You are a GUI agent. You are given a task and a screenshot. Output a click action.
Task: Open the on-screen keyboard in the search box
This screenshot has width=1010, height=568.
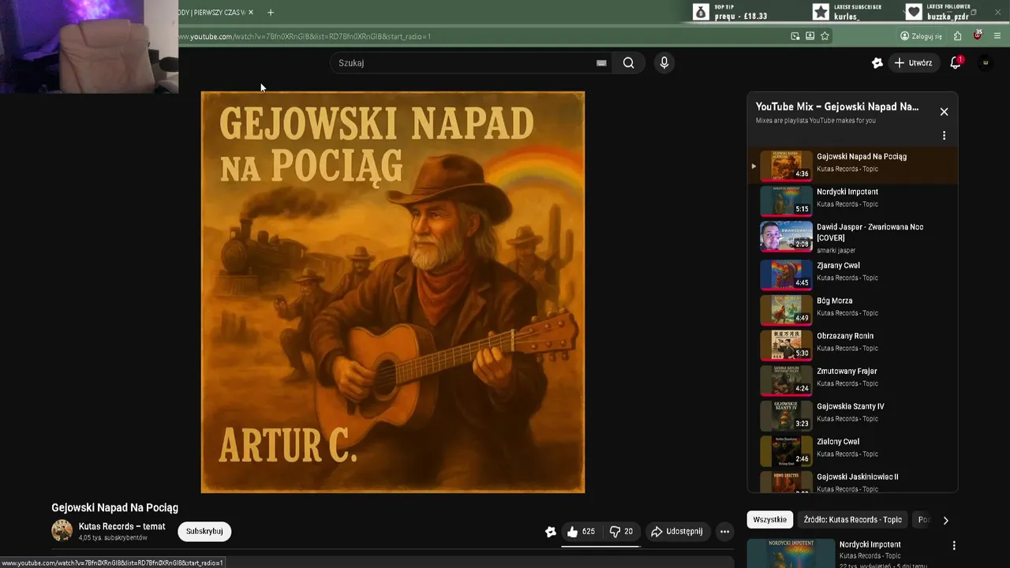pyautogui.click(x=601, y=63)
